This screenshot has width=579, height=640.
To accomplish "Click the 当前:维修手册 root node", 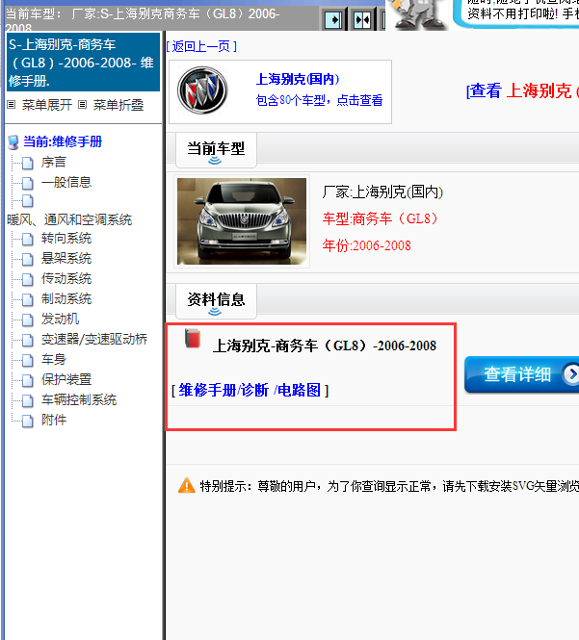I will [63, 142].
